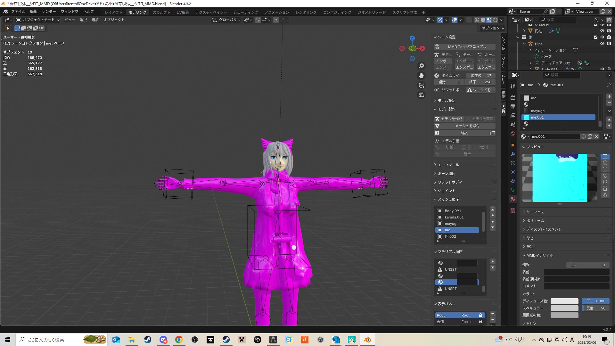Toggle the 円柱 visibility eye
Screen dimensions: 615x346
(x=602, y=31)
